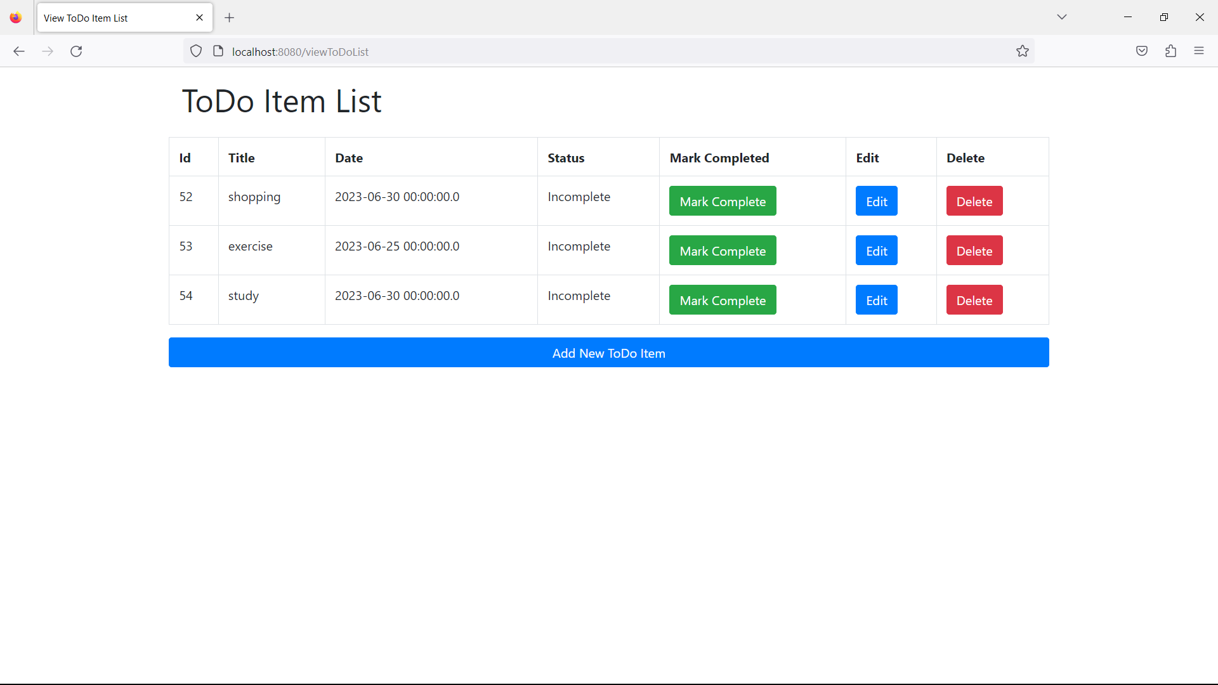Open the Extensions puzzle icon
Viewport: 1218px width, 685px height.
(x=1170, y=51)
